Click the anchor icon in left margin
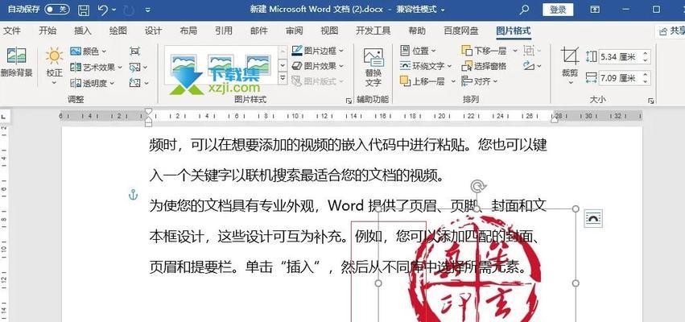The height and width of the screenshot is (322, 685). 134,195
